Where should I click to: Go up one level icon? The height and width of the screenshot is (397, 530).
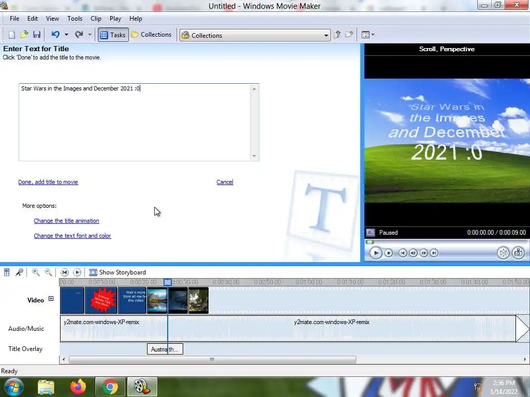(x=337, y=35)
